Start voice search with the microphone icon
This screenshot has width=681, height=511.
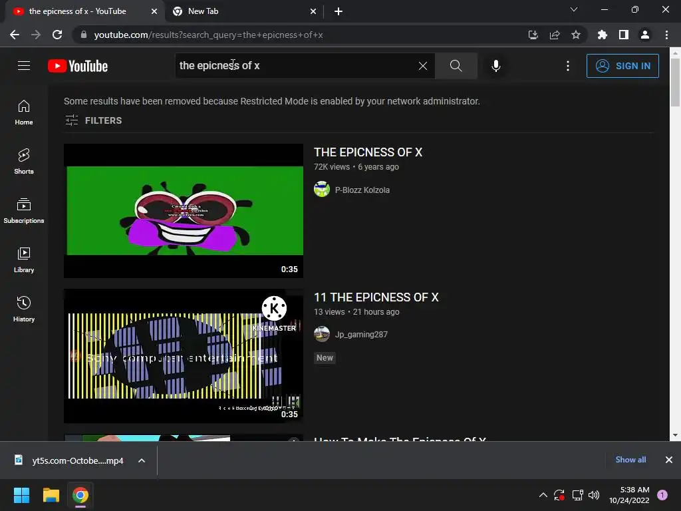click(x=495, y=66)
